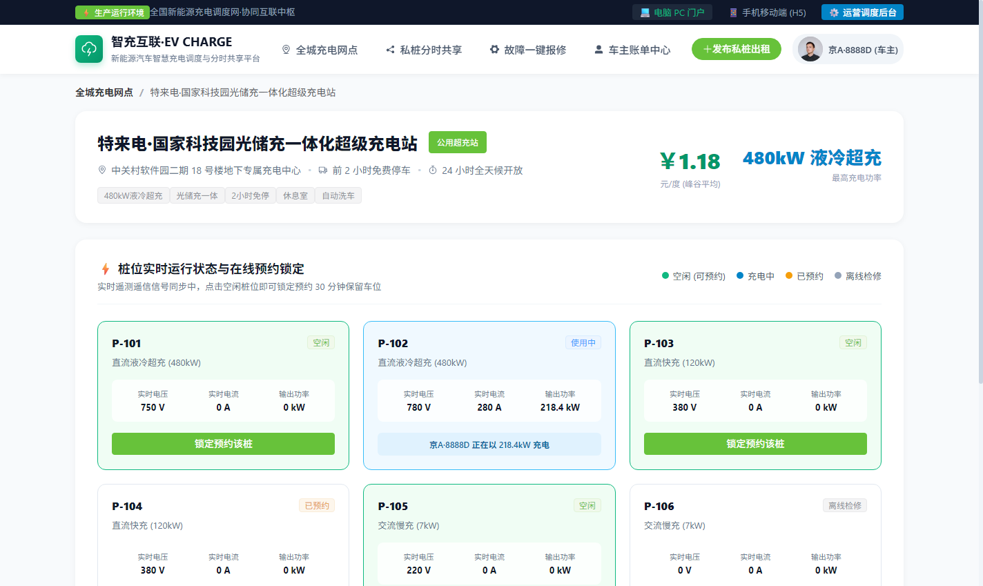Select the P-104 pile card title
Image resolution: width=983 pixels, height=586 pixels.
127,506
